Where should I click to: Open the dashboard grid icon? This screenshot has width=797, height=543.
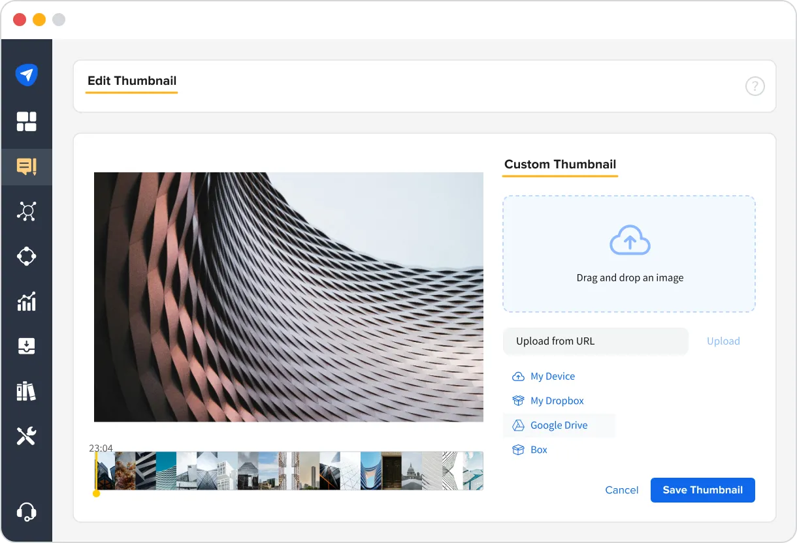tap(27, 121)
